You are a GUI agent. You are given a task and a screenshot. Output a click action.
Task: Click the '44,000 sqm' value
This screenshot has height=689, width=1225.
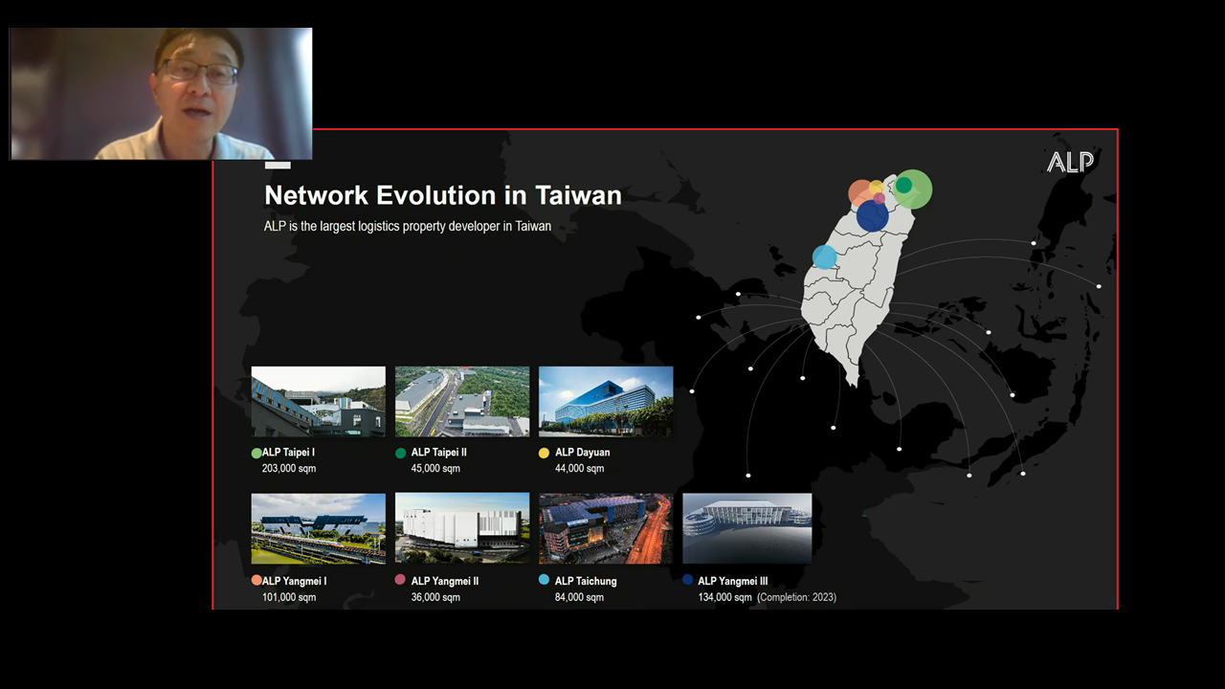pos(579,469)
